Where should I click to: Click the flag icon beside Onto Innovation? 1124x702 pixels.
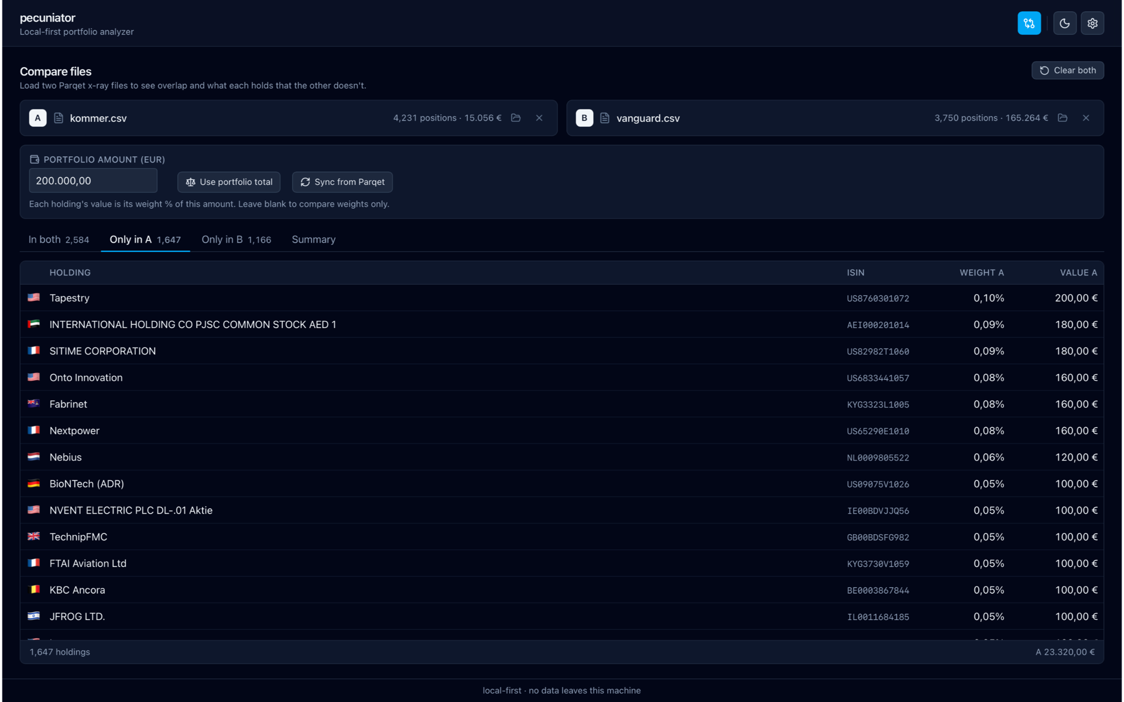(x=34, y=377)
